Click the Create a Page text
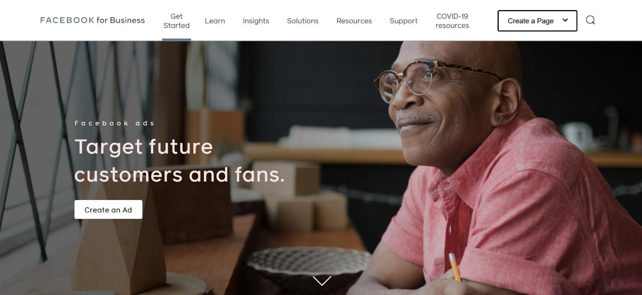Screen dimensions: 642x295 point(530,21)
